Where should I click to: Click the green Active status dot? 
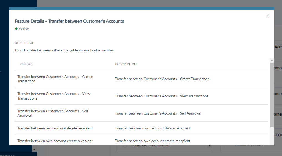(x=16, y=29)
